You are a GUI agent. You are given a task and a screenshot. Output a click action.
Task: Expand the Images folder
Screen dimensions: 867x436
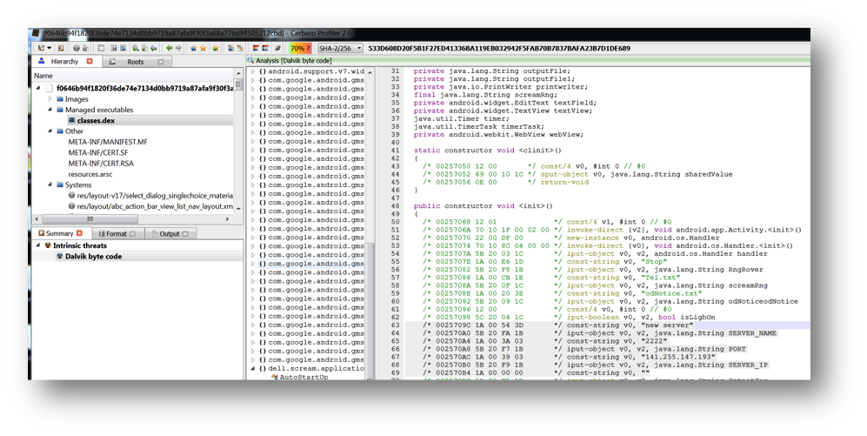pyautogui.click(x=50, y=99)
